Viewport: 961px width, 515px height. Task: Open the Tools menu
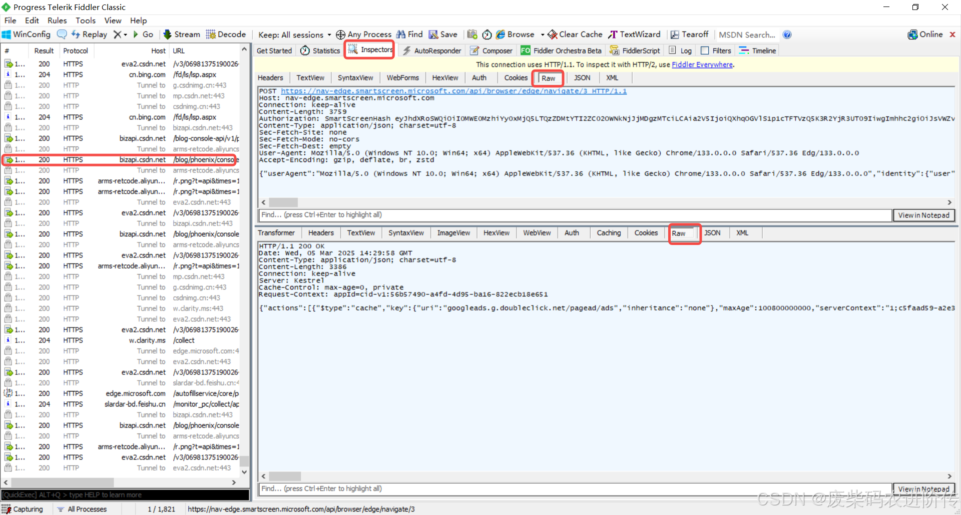[x=86, y=20]
